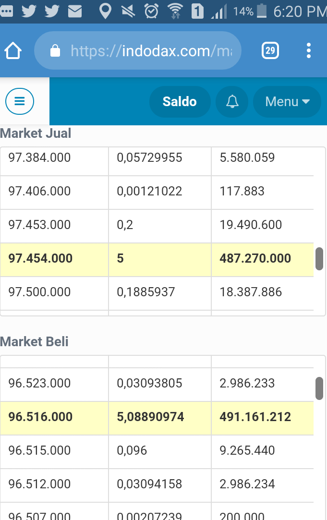Image resolution: width=327 pixels, height=520 pixels.
Task: Select sell price 97.453.000
Action: point(39,225)
